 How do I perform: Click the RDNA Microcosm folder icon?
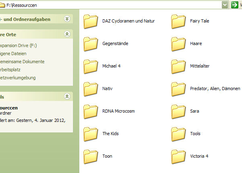(x=91, y=111)
